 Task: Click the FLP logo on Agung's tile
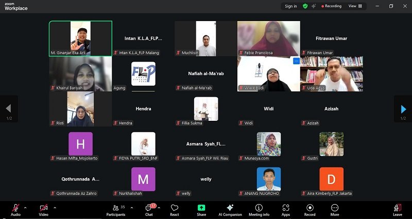(x=143, y=74)
